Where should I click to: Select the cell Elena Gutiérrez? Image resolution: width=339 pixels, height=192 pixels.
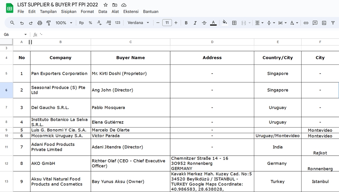pos(131,122)
